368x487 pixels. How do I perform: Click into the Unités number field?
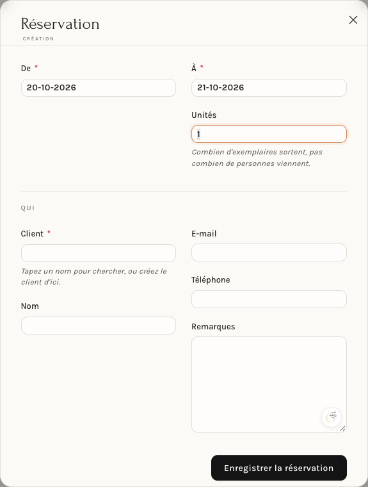coord(269,134)
